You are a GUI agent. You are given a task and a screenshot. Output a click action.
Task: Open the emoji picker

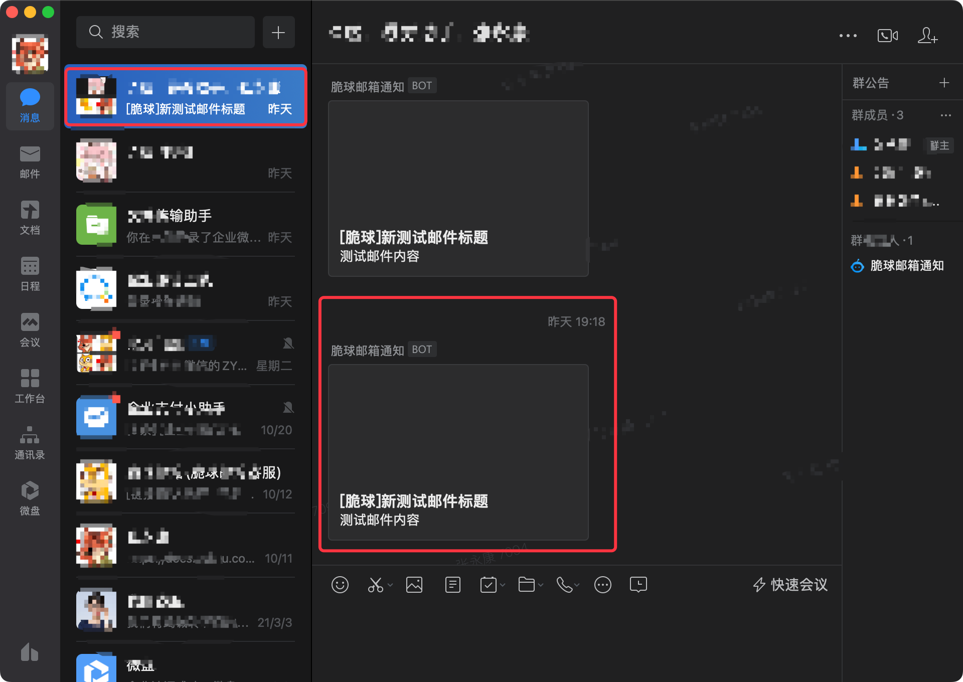coord(340,585)
